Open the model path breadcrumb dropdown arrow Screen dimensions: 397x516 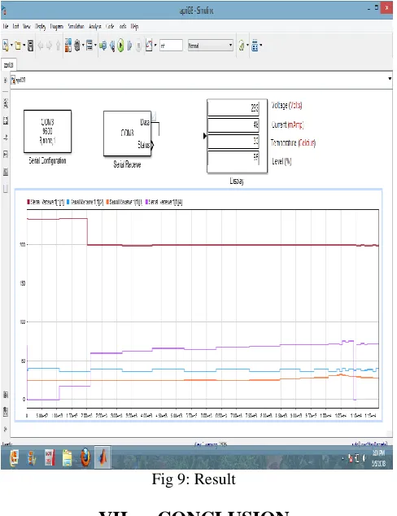tap(390, 79)
